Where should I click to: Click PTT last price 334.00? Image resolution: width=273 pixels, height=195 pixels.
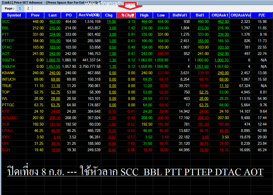point(55,35)
